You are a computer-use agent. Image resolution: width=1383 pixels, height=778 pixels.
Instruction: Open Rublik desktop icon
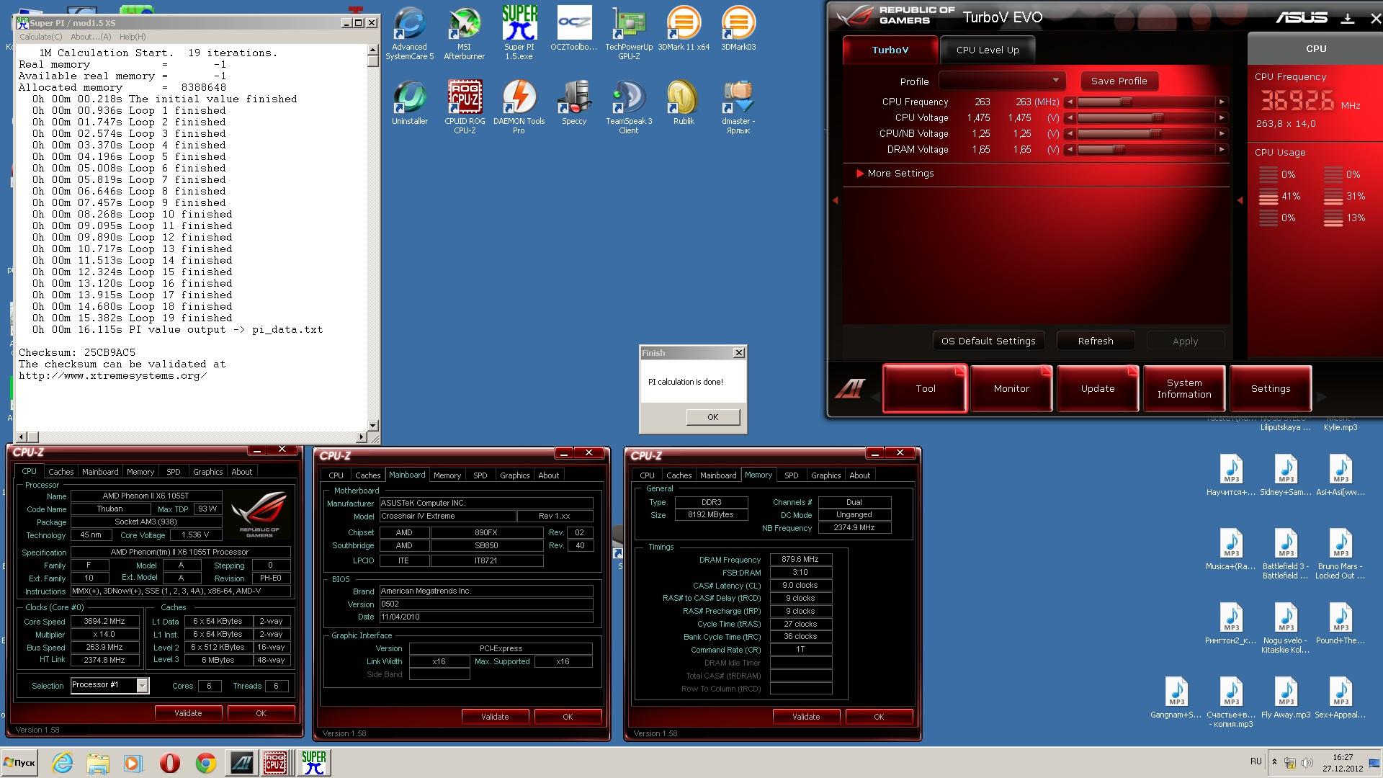[684, 103]
